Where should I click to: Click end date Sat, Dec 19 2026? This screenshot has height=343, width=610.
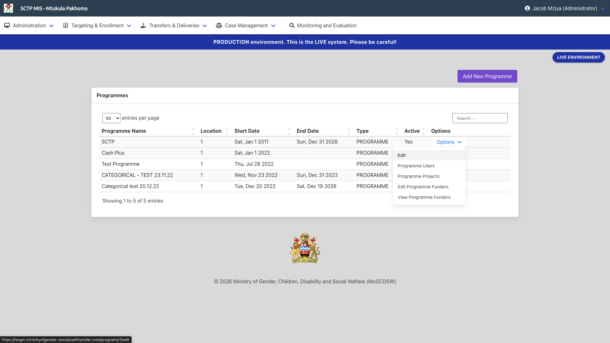coord(316,186)
